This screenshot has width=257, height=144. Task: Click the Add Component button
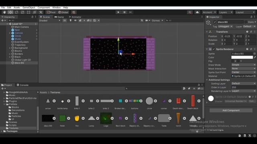pyautogui.click(x=231, y=110)
